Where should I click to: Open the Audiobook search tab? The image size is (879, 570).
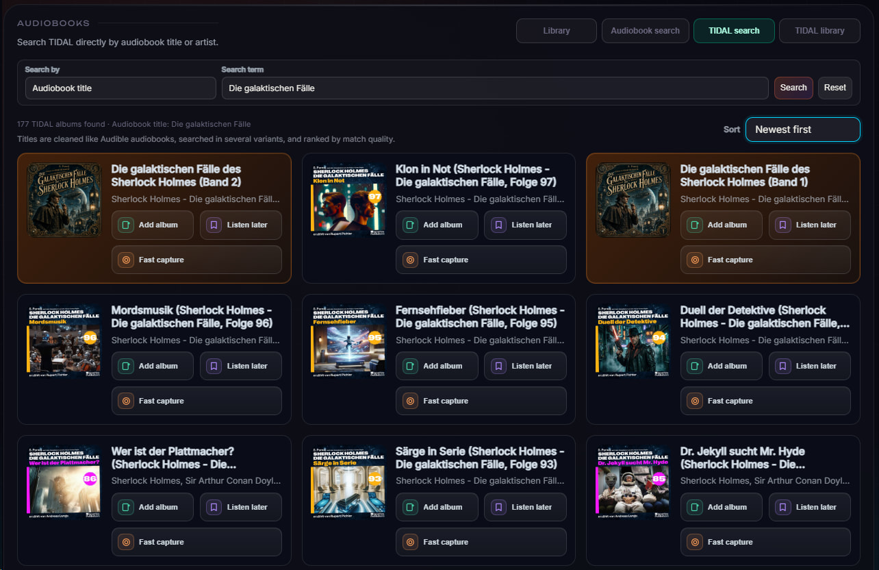[645, 31]
